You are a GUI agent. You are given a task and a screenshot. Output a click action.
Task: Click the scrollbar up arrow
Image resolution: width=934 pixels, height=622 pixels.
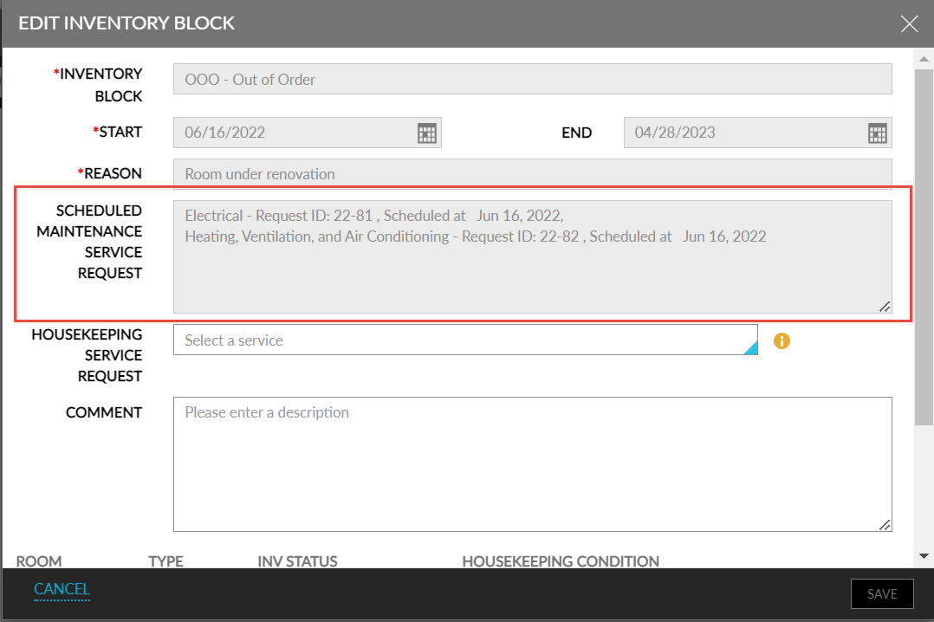pos(924,59)
